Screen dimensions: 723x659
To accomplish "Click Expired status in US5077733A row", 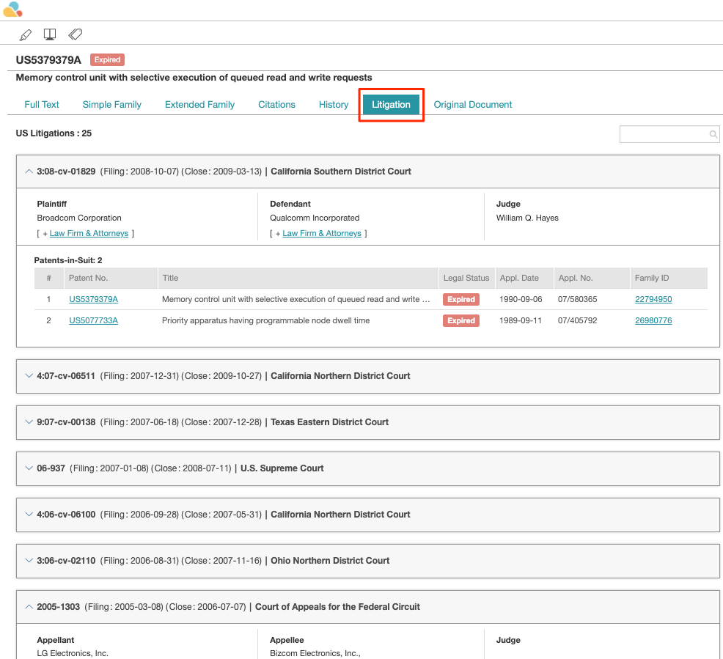I will click(461, 321).
